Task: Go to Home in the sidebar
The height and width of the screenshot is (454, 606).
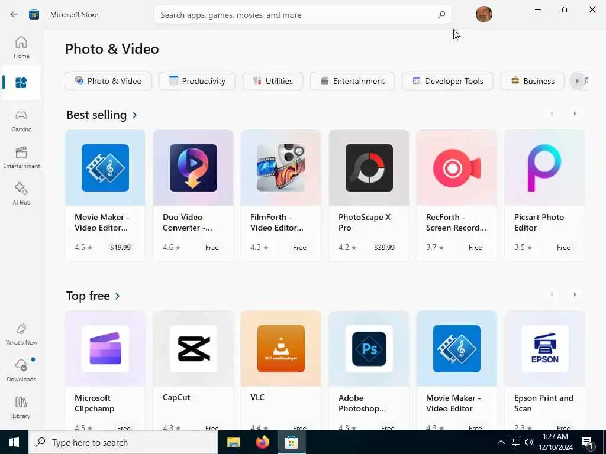Action: point(21,47)
